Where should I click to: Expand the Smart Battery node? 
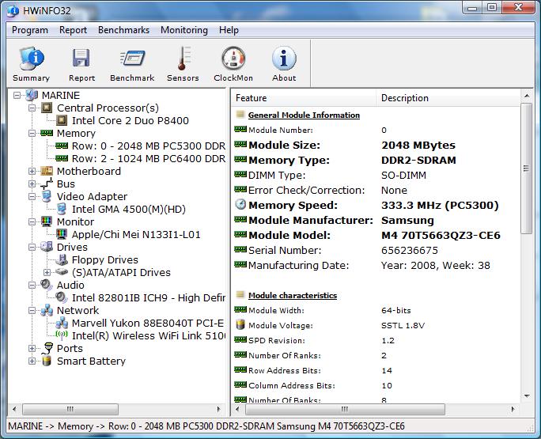32,361
